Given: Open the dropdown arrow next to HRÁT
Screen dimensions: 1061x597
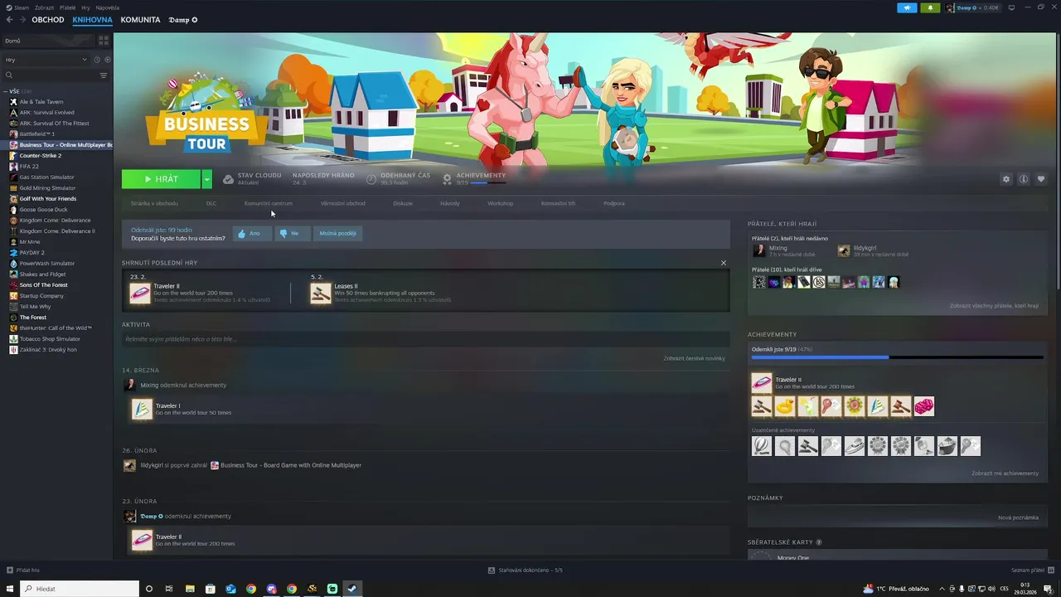Looking at the screenshot, I should [x=206, y=179].
